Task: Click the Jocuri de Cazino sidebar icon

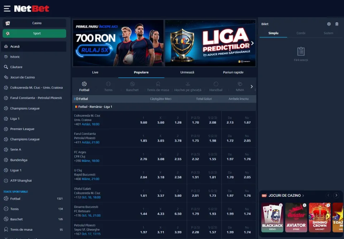Action: [6, 77]
